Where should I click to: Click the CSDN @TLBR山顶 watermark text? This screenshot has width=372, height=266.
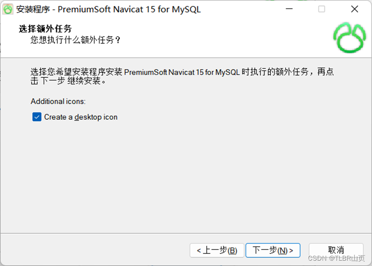[336, 258]
